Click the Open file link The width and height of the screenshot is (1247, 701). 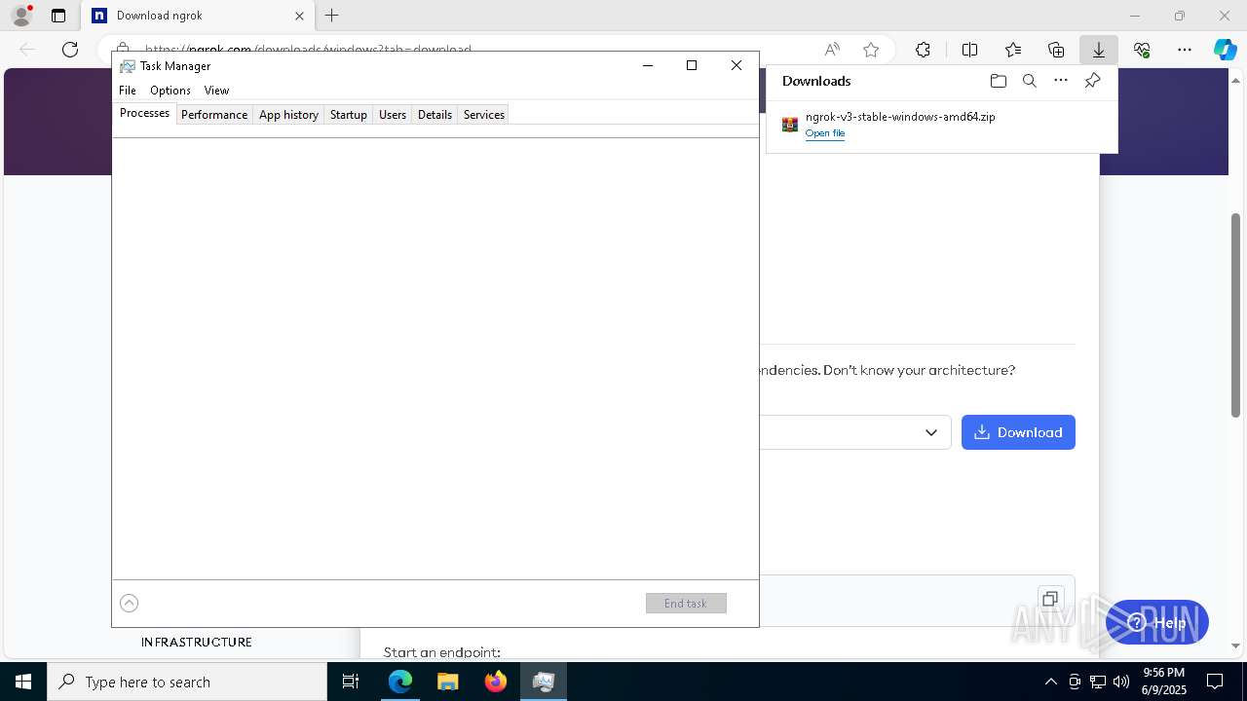coord(824,133)
